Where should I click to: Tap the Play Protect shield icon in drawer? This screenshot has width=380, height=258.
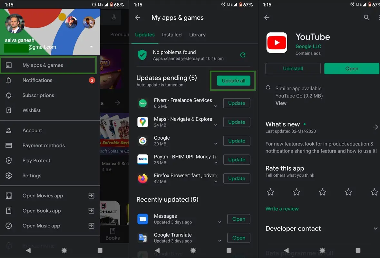coord(9,161)
